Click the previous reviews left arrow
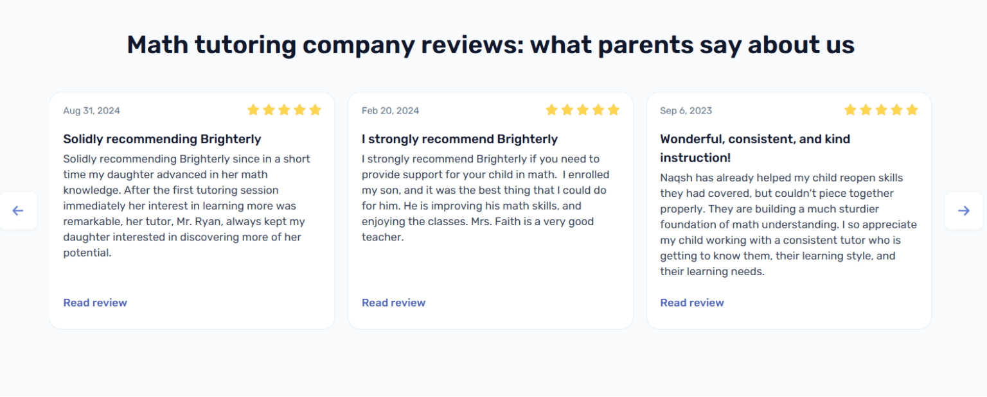 pyautogui.click(x=18, y=210)
